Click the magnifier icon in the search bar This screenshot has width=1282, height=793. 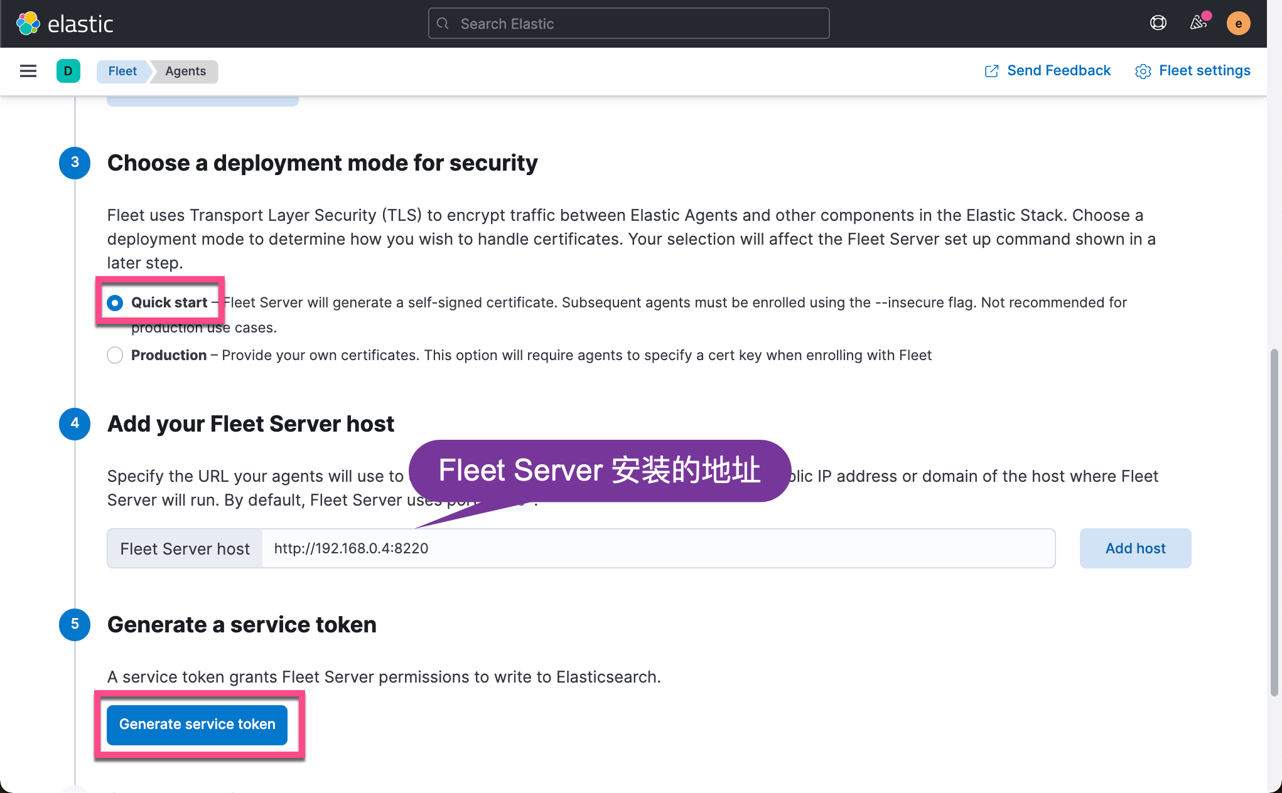pos(443,23)
